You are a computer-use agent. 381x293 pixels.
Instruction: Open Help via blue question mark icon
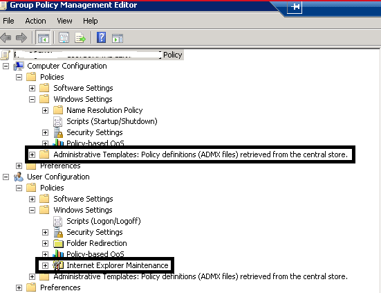coord(102,37)
